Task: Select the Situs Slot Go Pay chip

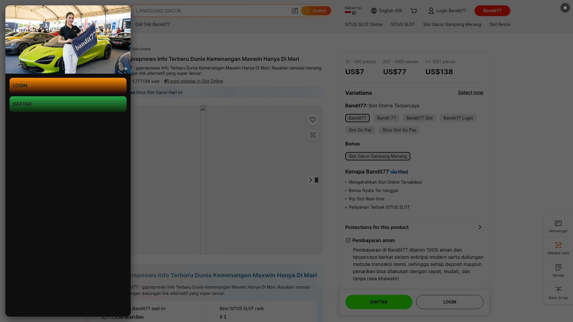Action: pos(399,130)
